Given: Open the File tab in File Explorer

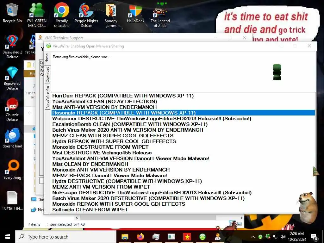Looking at the screenshot, I should coord(32,74).
